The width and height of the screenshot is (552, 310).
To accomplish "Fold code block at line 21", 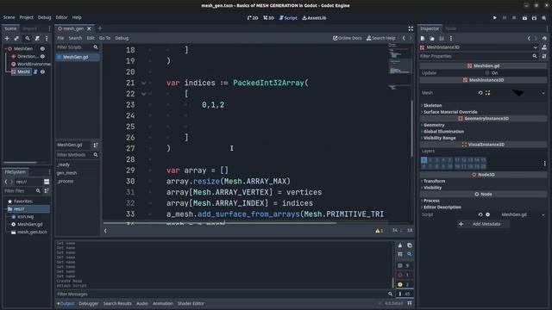I will point(143,84).
